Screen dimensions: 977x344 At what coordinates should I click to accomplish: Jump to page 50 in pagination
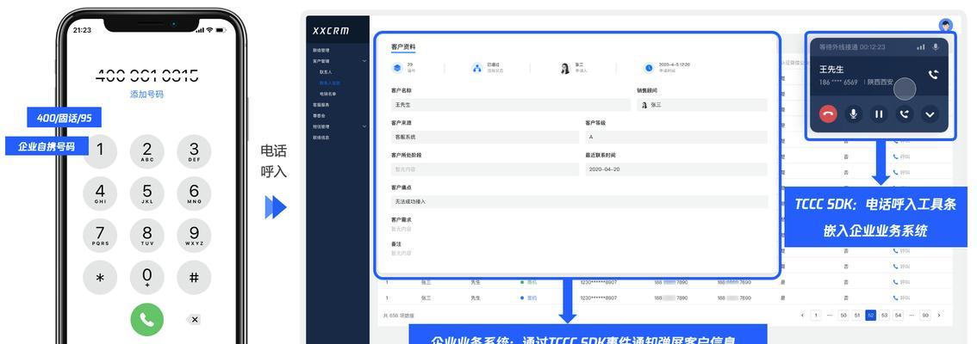coord(843,316)
